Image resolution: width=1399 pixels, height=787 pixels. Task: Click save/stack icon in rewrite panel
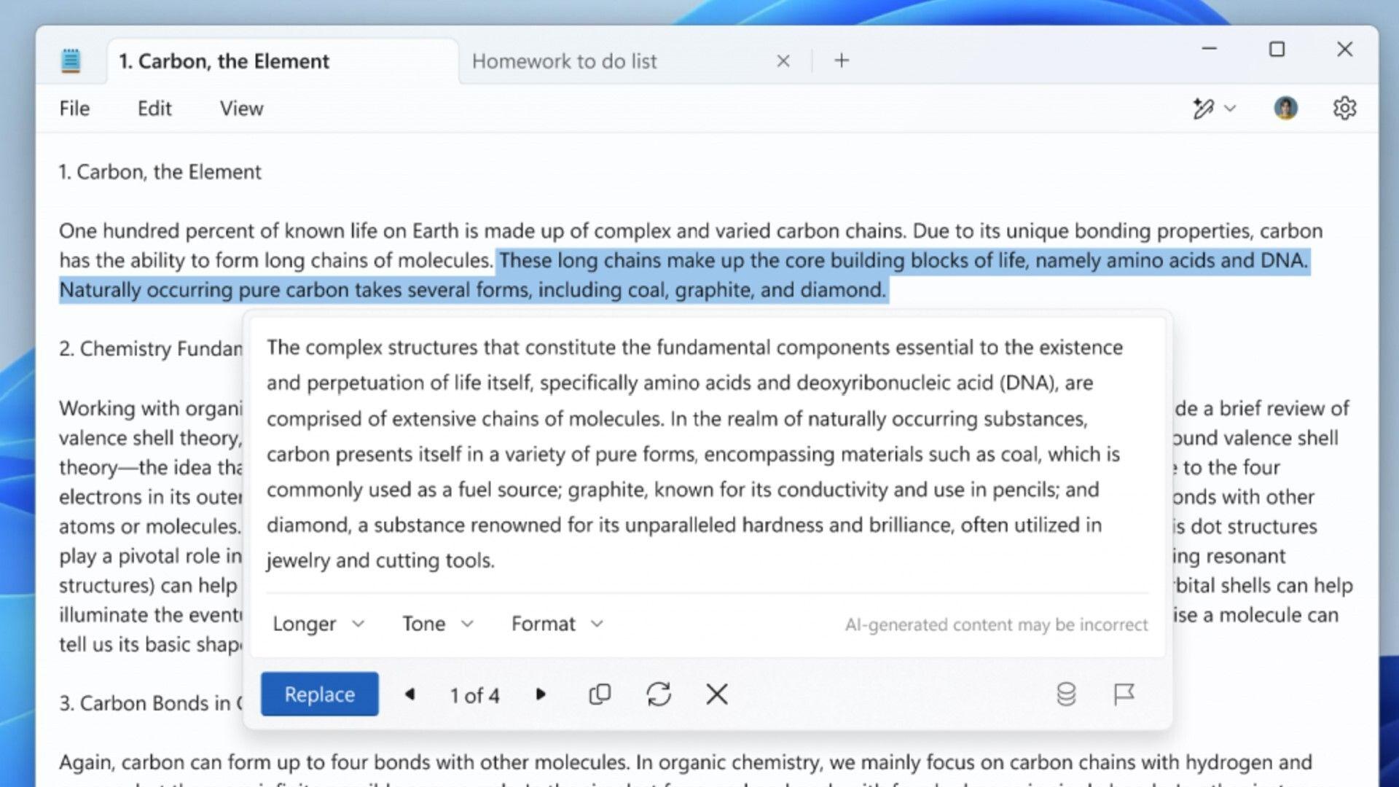tap(1065, 693)
